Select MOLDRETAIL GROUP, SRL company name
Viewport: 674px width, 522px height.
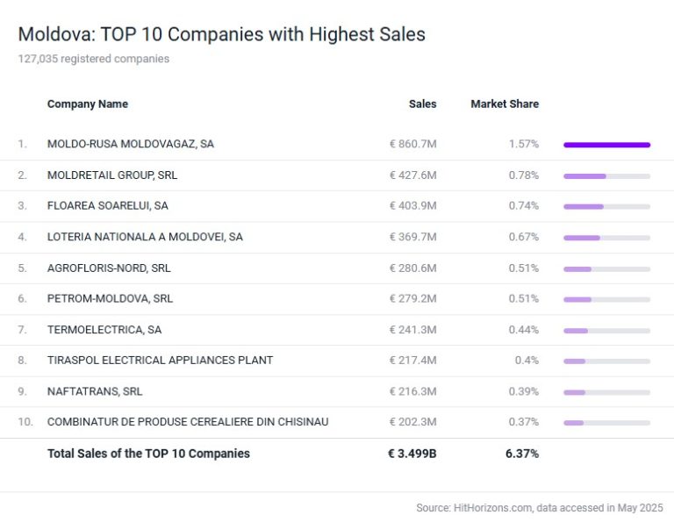(112, 175)
